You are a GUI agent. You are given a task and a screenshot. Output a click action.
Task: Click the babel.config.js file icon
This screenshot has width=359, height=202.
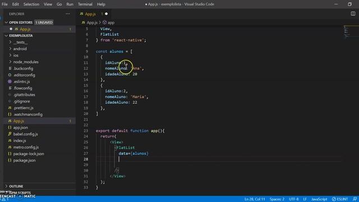tap(10, 134)
